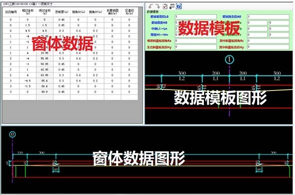The height and width of the screenshot is (195, 295).
Task: Click the redo arrow icon
Action: pyautogui.click(x=157, y=6)
